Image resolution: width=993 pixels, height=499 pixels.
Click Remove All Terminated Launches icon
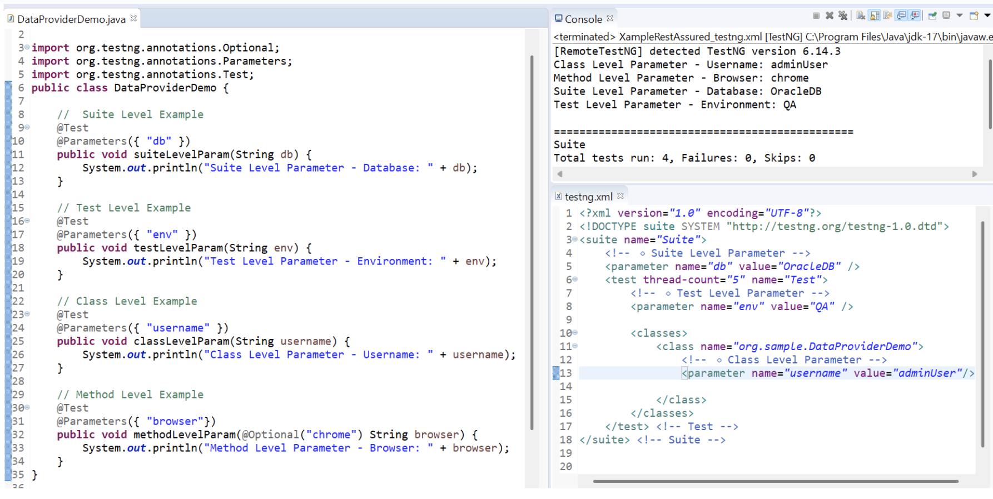click(843, 16)
